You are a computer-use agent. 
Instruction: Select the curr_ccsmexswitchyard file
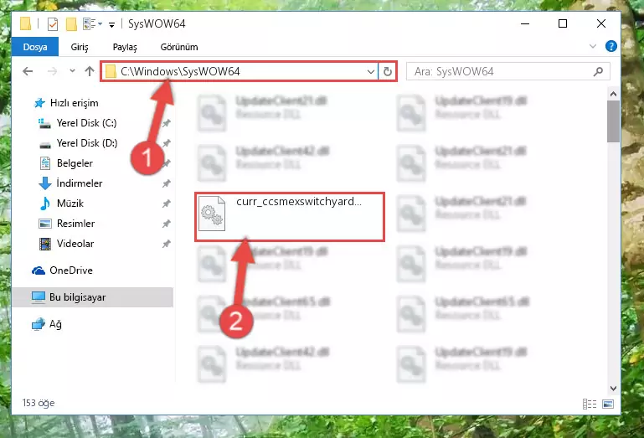click(x=290, y=217)
